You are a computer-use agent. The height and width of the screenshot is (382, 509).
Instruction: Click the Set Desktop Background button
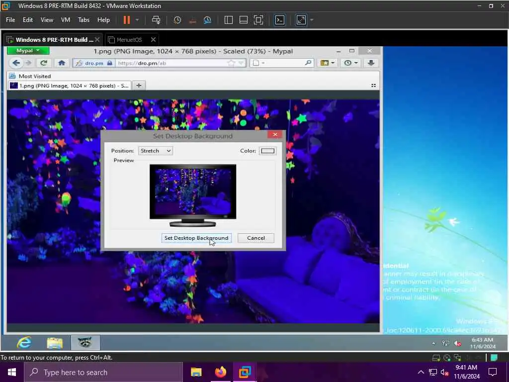click(x=196, y=238)
